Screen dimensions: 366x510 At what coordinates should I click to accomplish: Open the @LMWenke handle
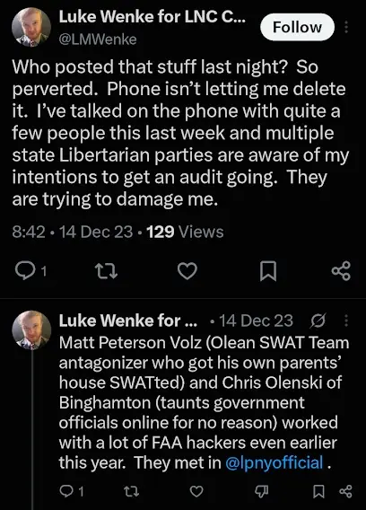pyautogui.click(x=98, y=40)
